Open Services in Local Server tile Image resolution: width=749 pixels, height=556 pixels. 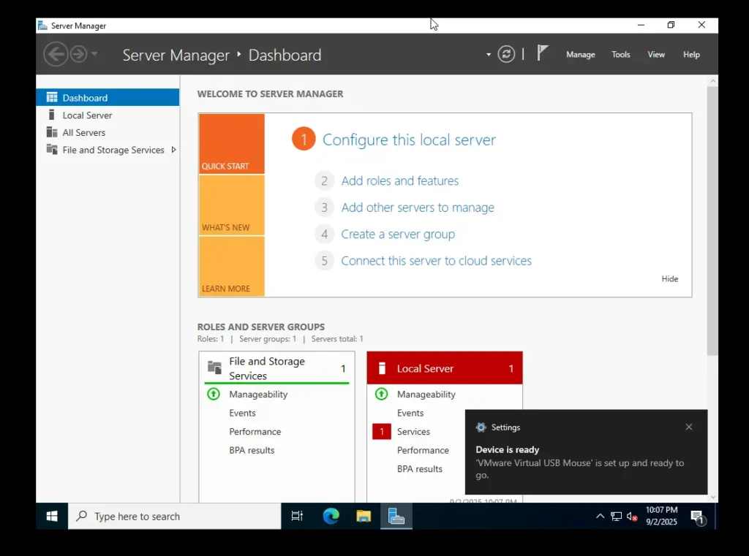pos(413,432)
